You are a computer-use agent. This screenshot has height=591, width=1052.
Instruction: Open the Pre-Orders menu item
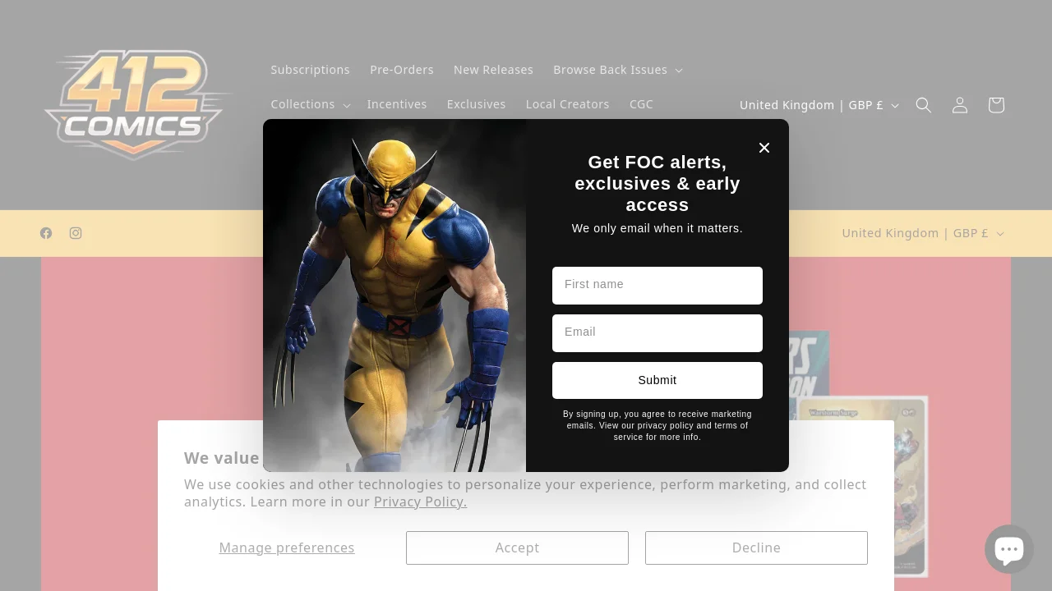point(401,70)
